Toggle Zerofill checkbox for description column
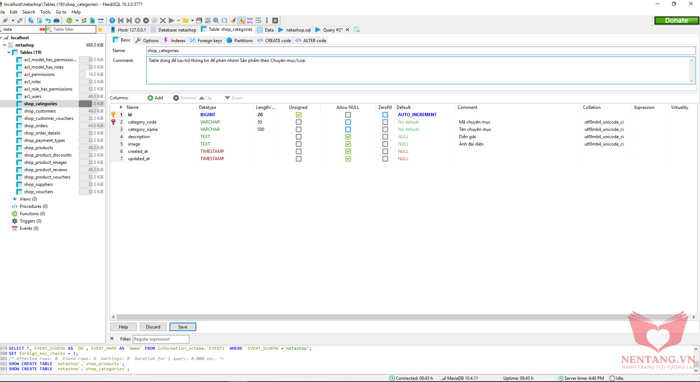 pyautogui.click(x=385, y=137)
